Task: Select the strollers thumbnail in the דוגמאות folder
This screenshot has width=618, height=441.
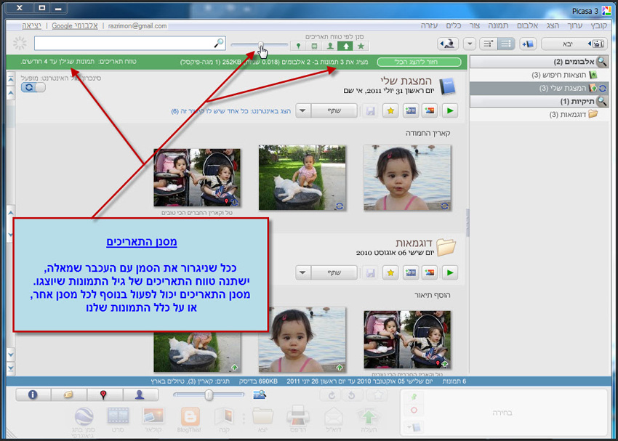Action: 407,339
